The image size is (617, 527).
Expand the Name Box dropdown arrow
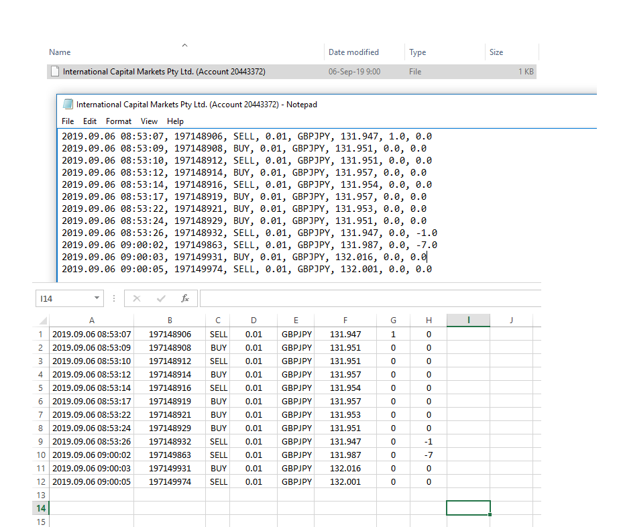(97, 298)
